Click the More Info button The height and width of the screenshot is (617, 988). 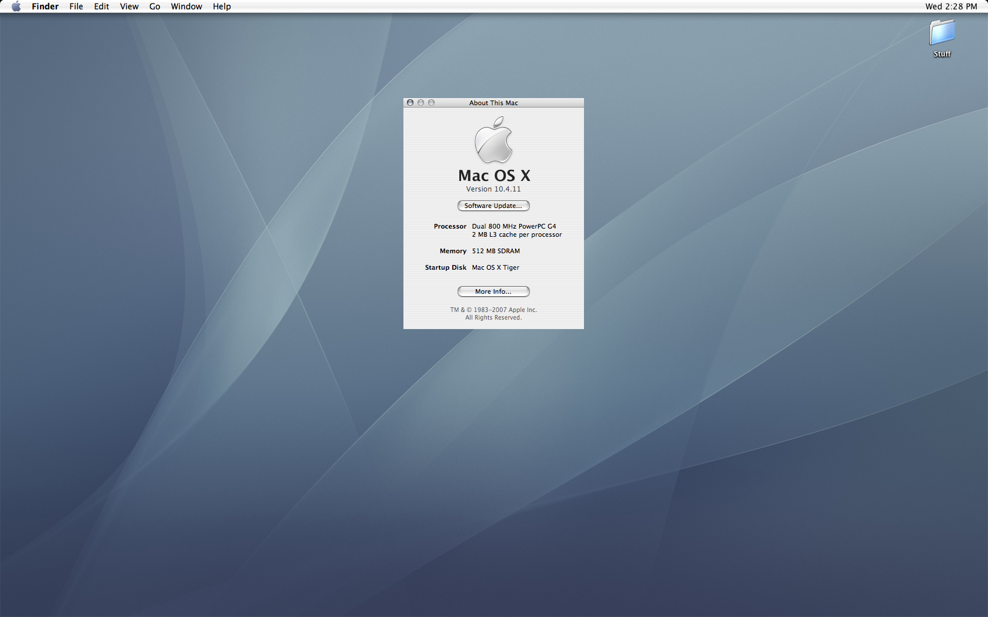point(493,291)
